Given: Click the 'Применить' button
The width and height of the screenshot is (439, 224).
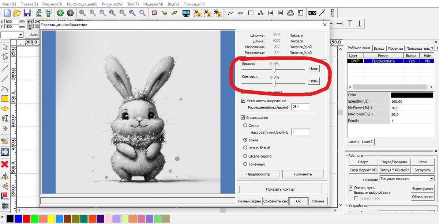Looking at the screenshot, I should pos(303,174).
